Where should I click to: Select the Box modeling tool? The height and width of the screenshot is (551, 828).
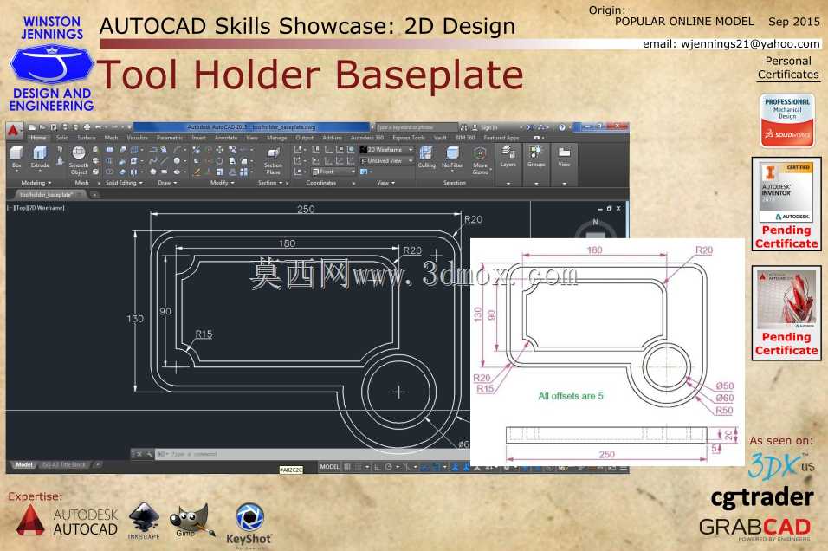16,157
